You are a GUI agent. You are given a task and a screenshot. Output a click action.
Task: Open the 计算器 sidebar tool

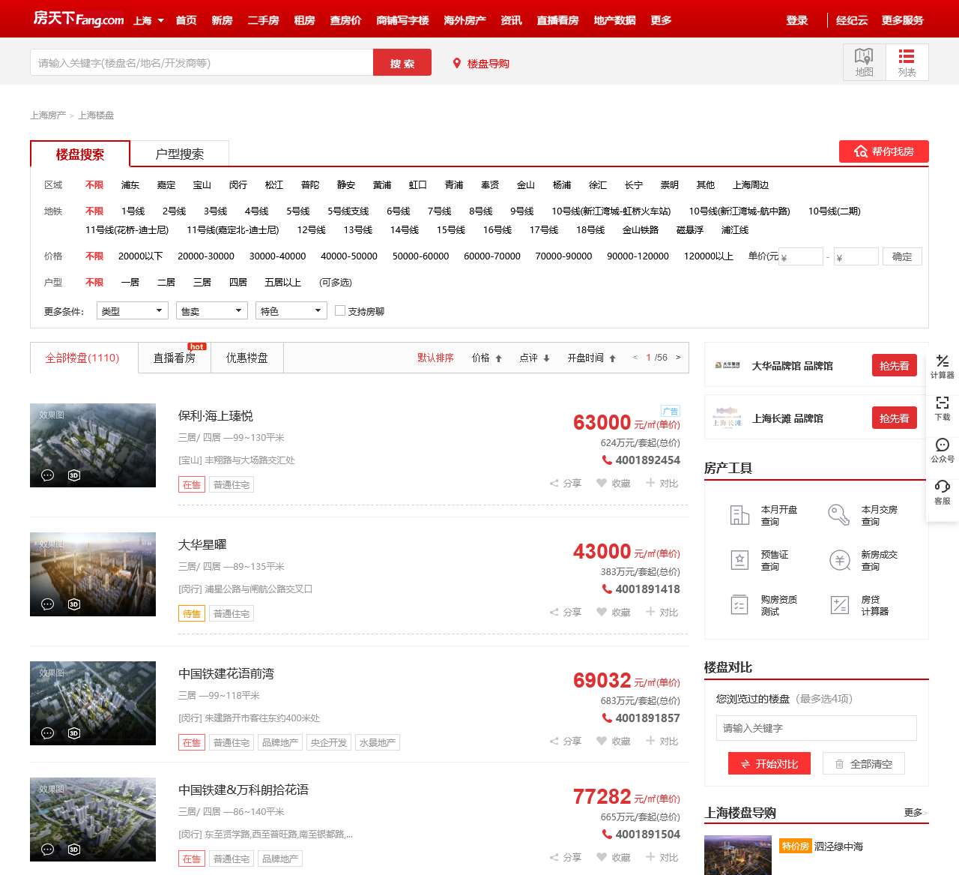pos(943,367)
